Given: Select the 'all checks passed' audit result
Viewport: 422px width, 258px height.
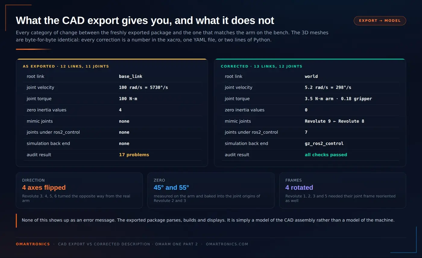Looking at the screenshot, I should [x=326, y=155].
